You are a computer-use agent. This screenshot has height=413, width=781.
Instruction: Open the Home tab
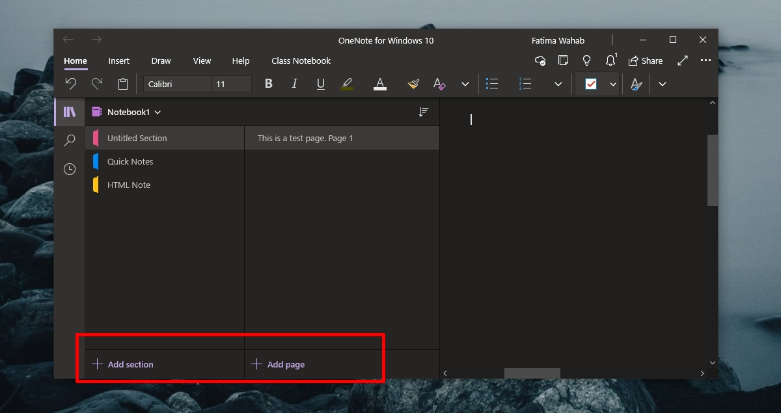[x=75, y=60]
